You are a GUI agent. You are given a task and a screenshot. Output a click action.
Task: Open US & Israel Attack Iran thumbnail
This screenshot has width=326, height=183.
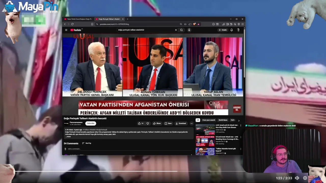[205, 141]
